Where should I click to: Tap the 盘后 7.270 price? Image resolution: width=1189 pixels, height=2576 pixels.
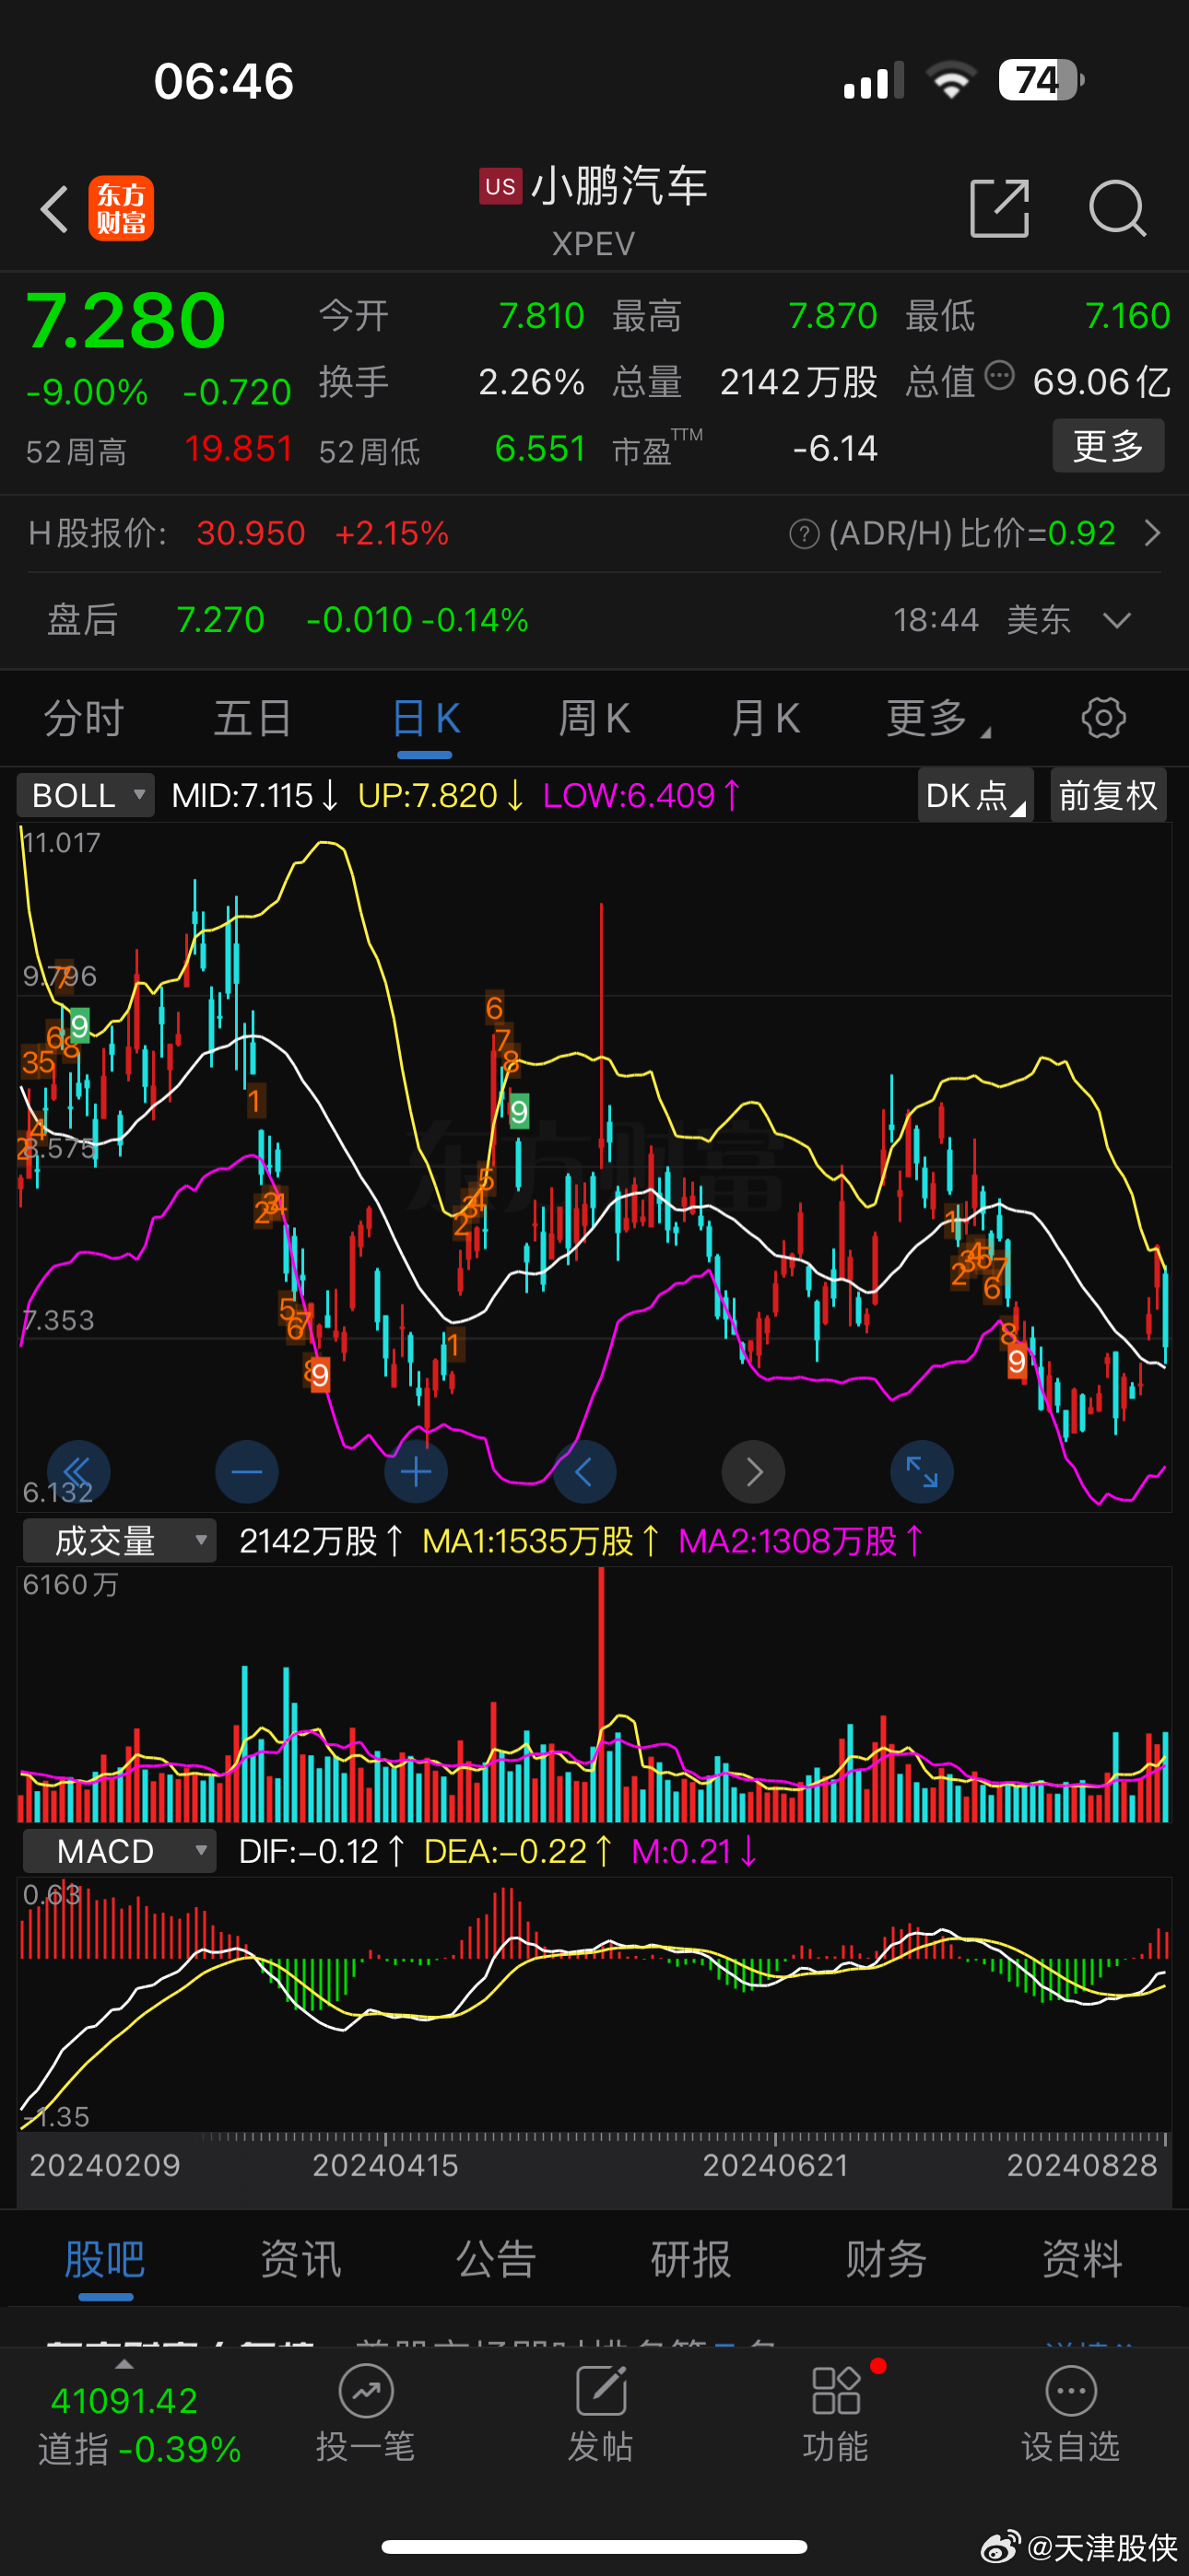220,620
